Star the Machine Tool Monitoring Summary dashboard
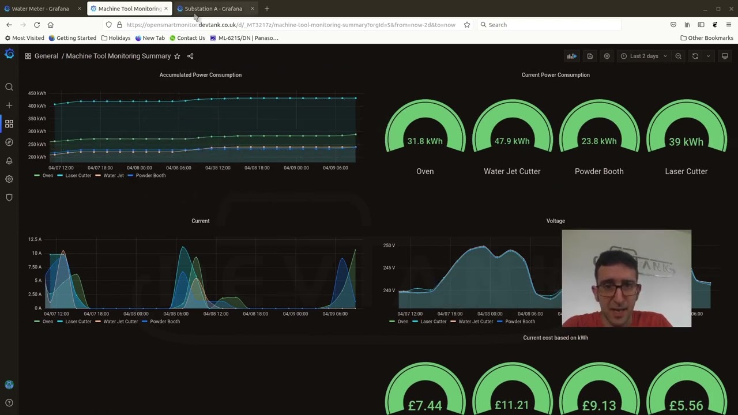The width and height of the screenshot is (738, 415). tap(177, 56)
